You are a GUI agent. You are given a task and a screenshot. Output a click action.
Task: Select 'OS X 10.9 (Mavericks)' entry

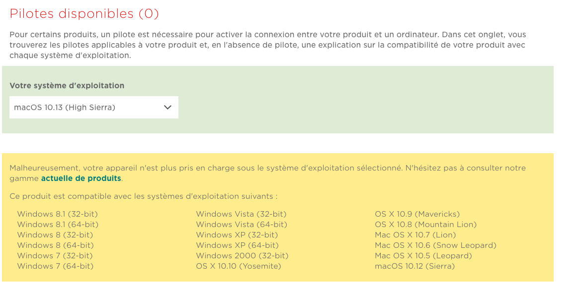coord(417,214)
